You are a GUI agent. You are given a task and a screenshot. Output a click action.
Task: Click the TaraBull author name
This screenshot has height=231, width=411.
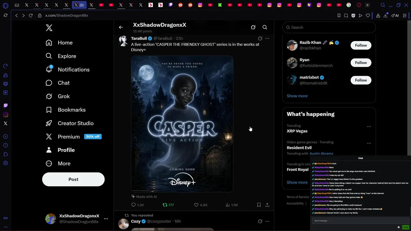[139, 38]
